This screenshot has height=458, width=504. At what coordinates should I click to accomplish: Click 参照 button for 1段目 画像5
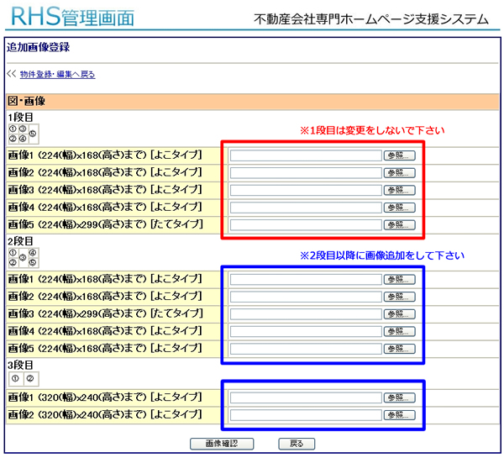click(400, 225)
